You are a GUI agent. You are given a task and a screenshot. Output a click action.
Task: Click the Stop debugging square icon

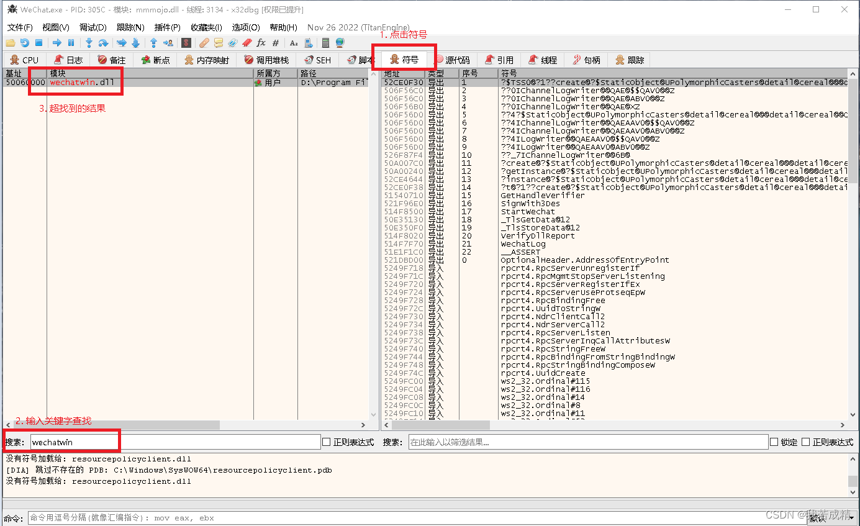point(38,43)
